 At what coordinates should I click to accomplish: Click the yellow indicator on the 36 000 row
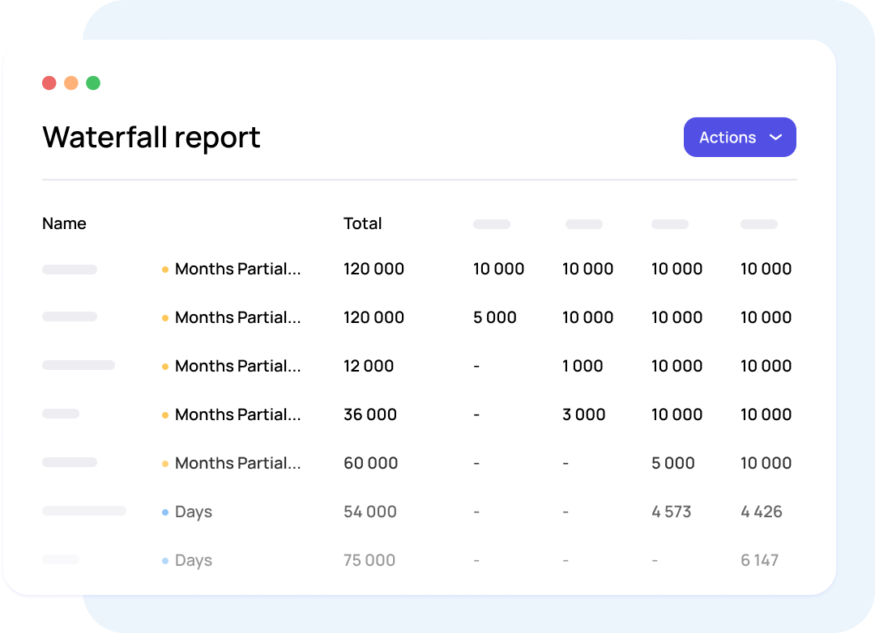pyautogui.click(x=166, y=414)
